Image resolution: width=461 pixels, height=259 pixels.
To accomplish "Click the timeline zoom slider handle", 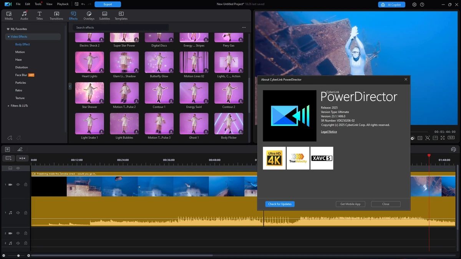I will coord(18,256).
